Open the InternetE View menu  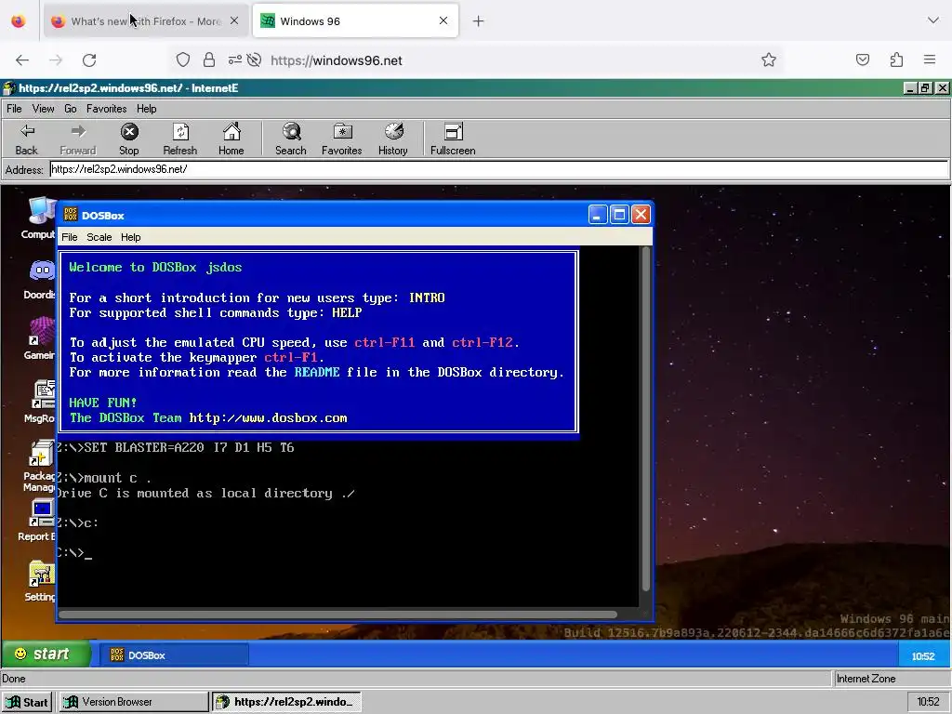tap(43, 109)
